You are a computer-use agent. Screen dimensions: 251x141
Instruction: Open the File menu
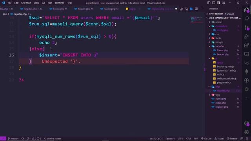9,3
